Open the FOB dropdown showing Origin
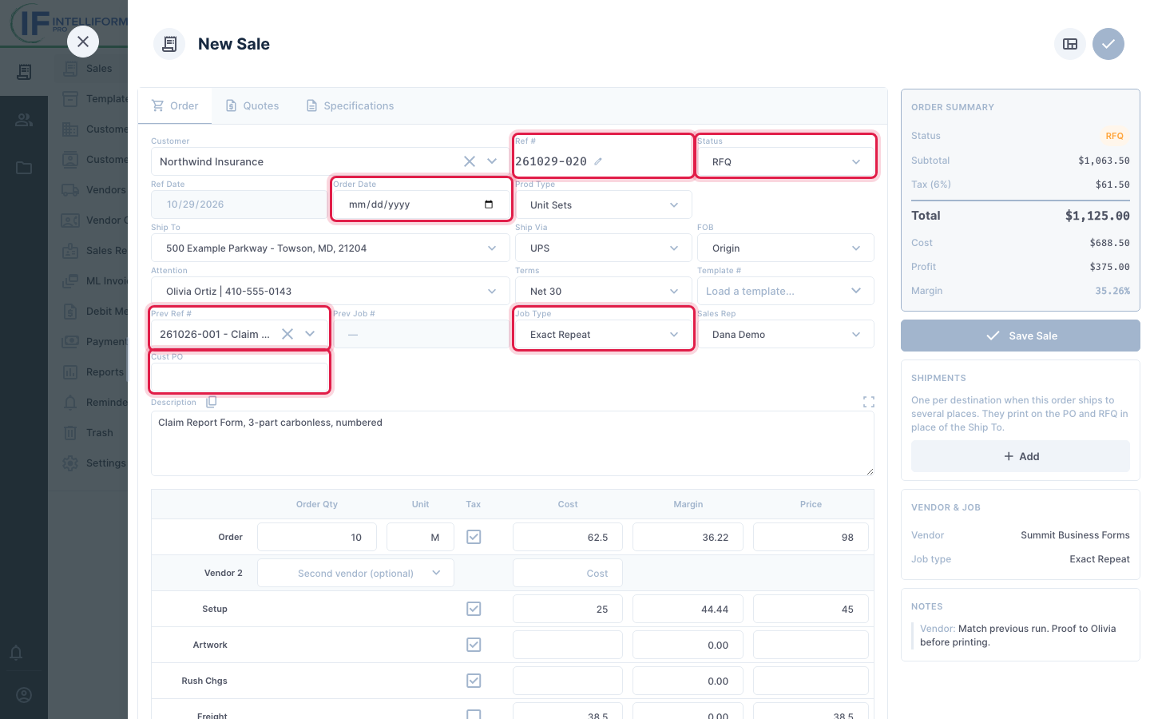1150x719 pixels. [x=786, y=248]
